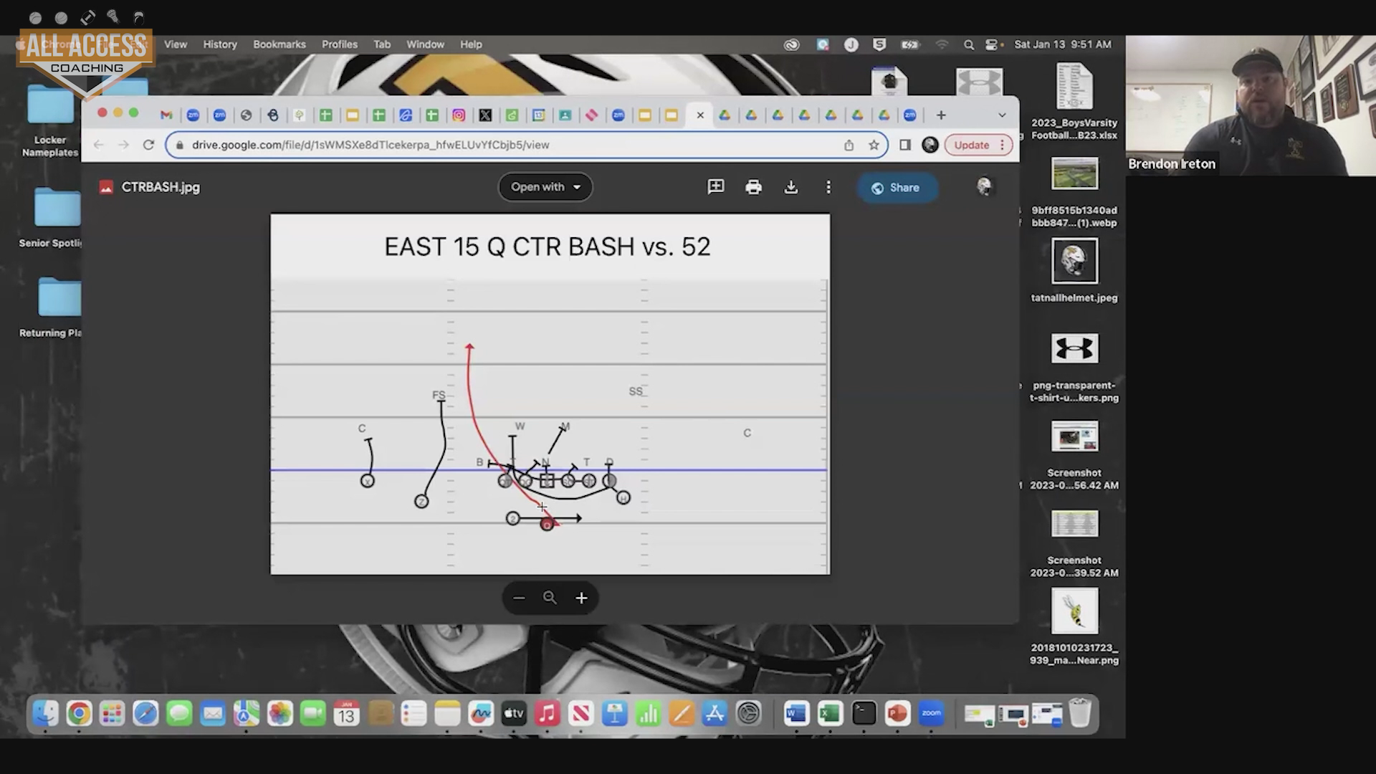Click the Update Chrome button
Screen dimensions: 1376x774
click(978, 145)
